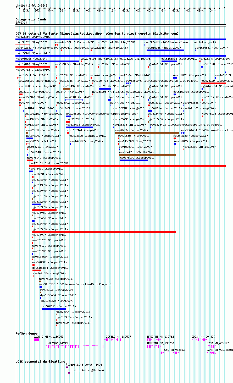Select the esv23197 (Conrad2009) blue bar

pos(105,89)
